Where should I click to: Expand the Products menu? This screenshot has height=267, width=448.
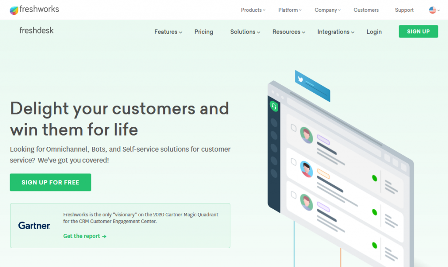click(x=253, y=10)
